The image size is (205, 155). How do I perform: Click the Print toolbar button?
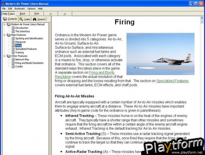tap(37, 14)
